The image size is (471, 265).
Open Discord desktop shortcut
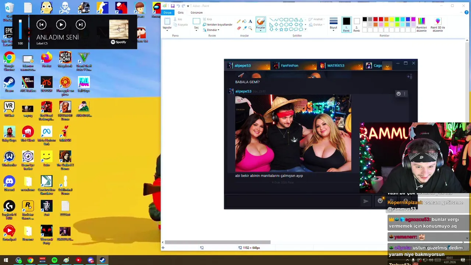coord(9,183)
